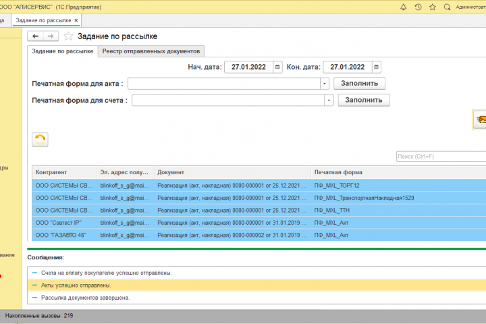This screenshot has height=324, width=486.
Task: Click message Акты успешно отправлены
Action: [x=76, y=286]
